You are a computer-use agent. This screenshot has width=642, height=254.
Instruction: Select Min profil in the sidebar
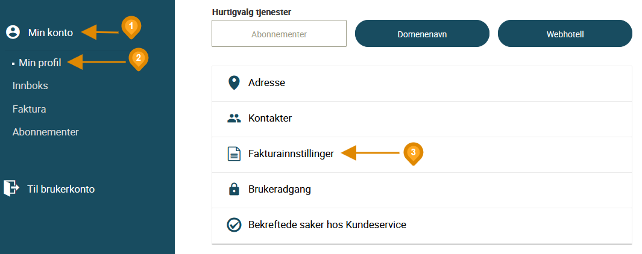40,63
